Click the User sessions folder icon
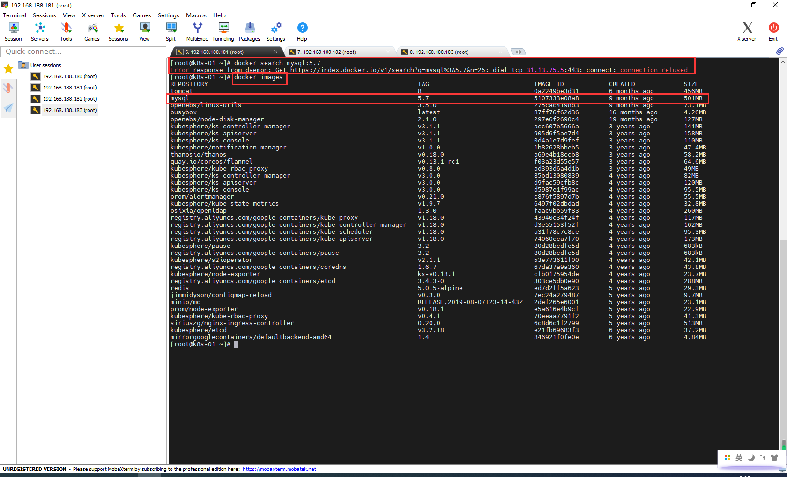The image size is (787, 477). (23, 65)
